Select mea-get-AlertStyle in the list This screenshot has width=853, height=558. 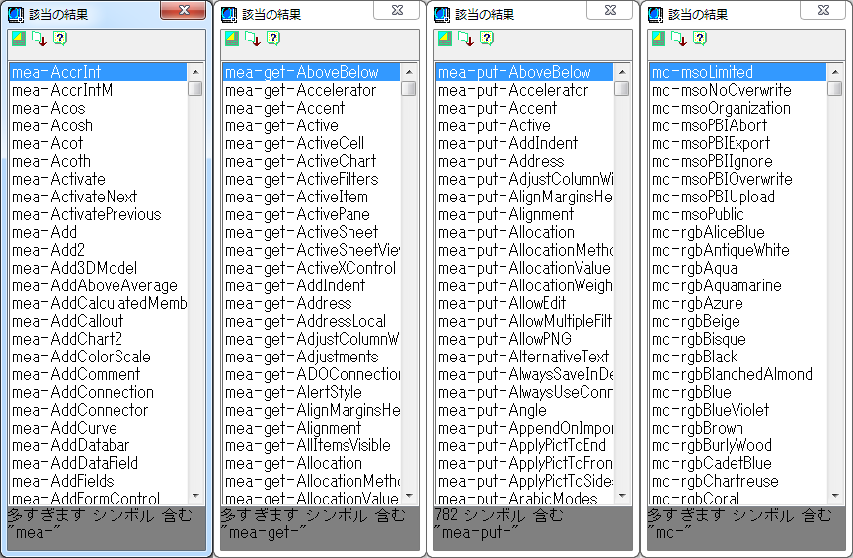pyautogui.click(x=311, y=392)
